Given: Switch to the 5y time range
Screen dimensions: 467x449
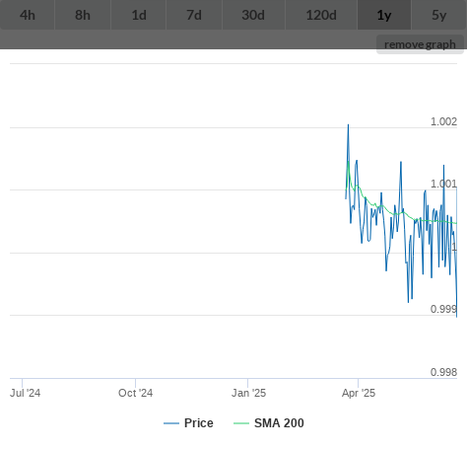Looking at the screenshot, I should tap(439, 15).
